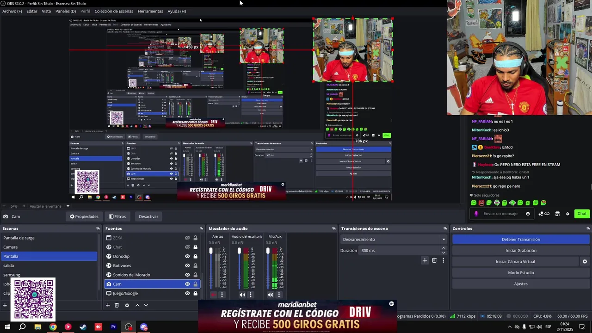Open emoji picker in chat message box
592x333 pixels.
[528, 214]
